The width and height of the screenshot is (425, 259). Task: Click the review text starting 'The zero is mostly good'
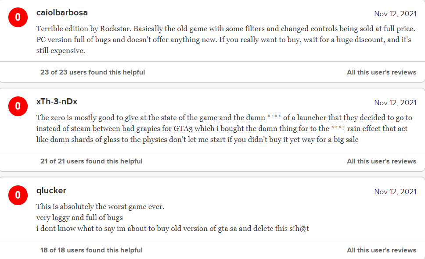tap(224, 128)
